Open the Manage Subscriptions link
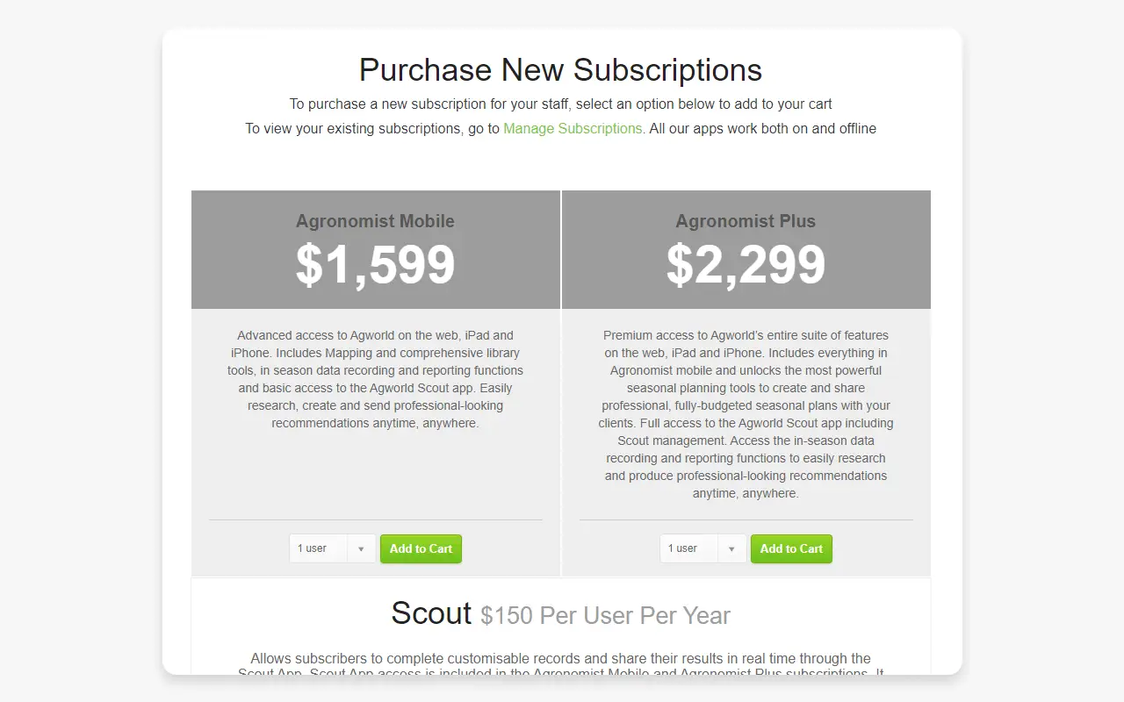This screenshot has width=1124, height=702. click(x=573, y=128)
